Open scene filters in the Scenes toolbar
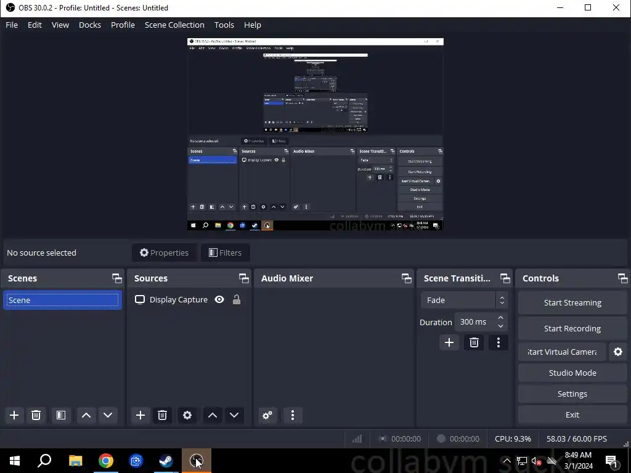 (61, 415)
